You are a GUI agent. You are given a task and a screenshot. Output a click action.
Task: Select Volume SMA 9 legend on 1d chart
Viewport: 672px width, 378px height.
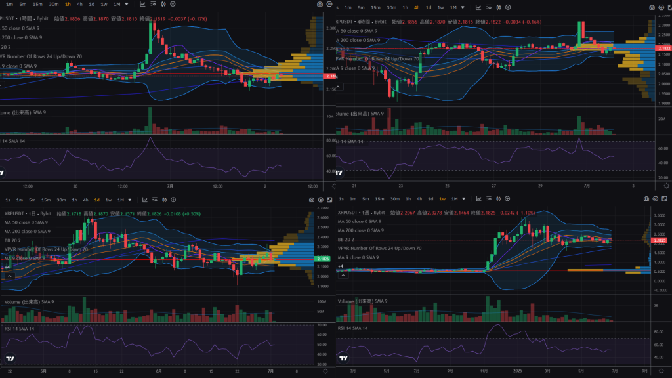click(x=29, y=302)
